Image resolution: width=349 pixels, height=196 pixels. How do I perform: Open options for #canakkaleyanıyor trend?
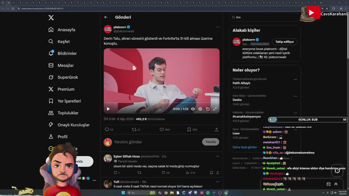click(295, 113)
